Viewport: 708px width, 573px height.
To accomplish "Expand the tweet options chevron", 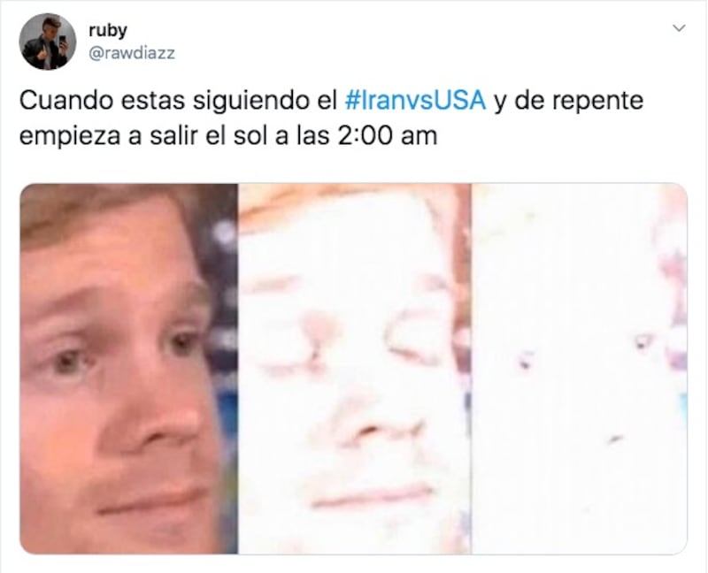I will tap(679, 28).
